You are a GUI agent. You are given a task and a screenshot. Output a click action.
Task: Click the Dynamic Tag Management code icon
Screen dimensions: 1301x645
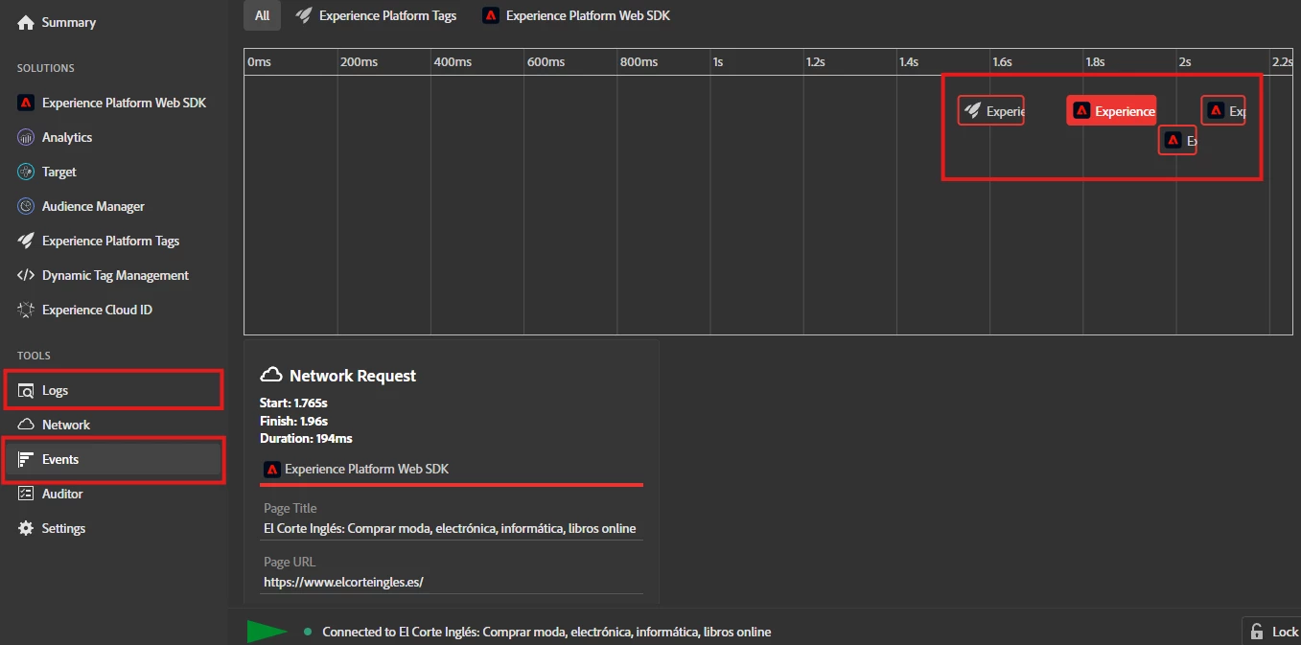point(26,275)
